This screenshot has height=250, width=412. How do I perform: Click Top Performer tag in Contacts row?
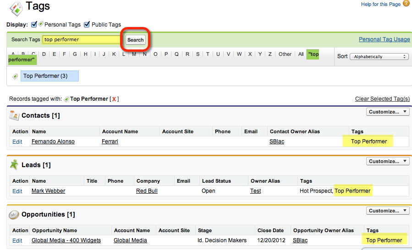coord(369,141)
